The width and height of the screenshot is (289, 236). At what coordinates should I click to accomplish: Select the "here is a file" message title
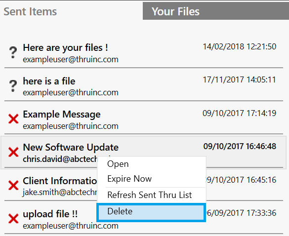coord(49,81)
